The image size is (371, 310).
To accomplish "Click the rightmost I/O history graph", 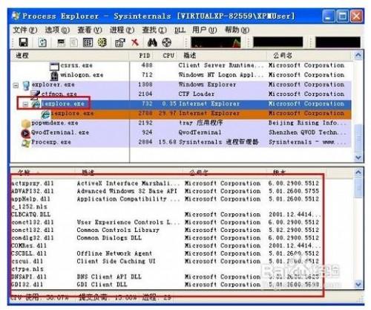I will pos(338,42).
